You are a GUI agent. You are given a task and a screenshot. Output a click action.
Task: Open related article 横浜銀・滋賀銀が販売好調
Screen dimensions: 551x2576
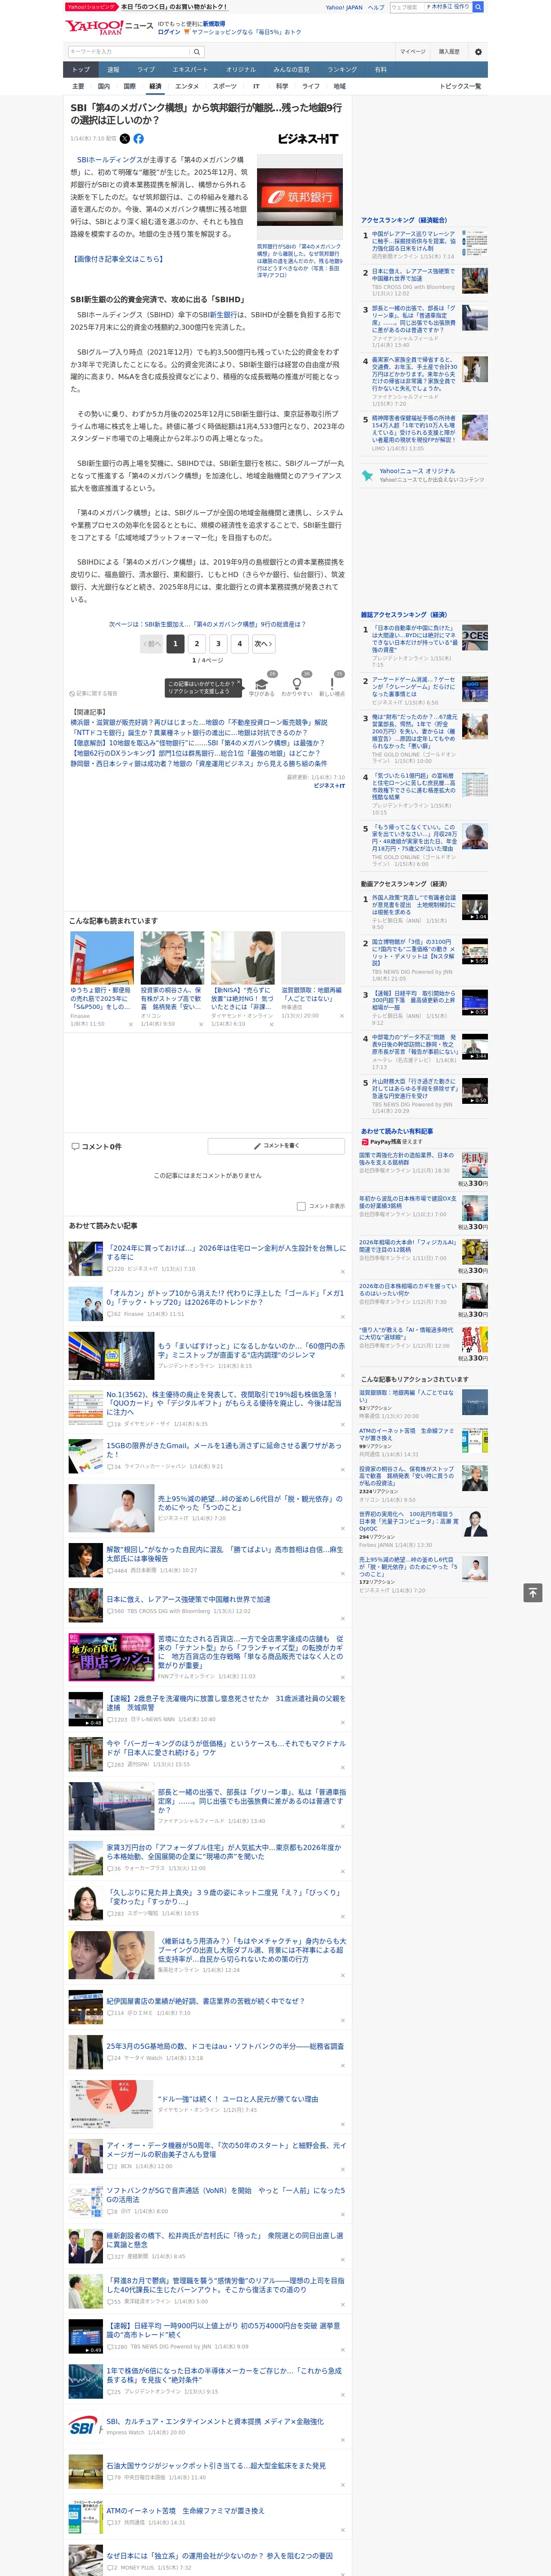coord(199,722)
